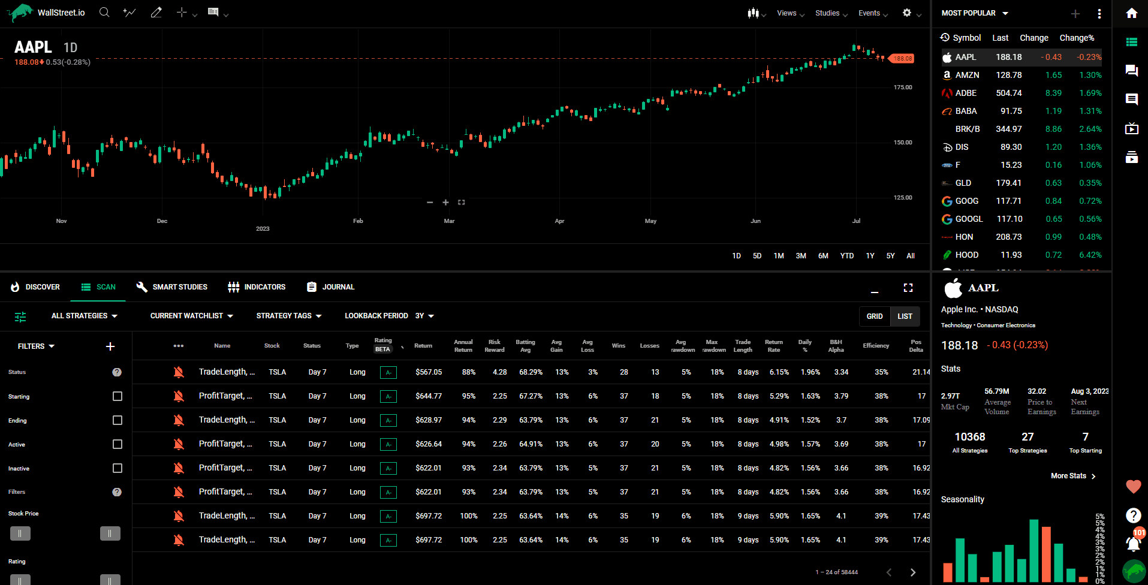The image size is (1148, 585).
Task: Expand the FILTERS dropdown
Action: (37, 346)
